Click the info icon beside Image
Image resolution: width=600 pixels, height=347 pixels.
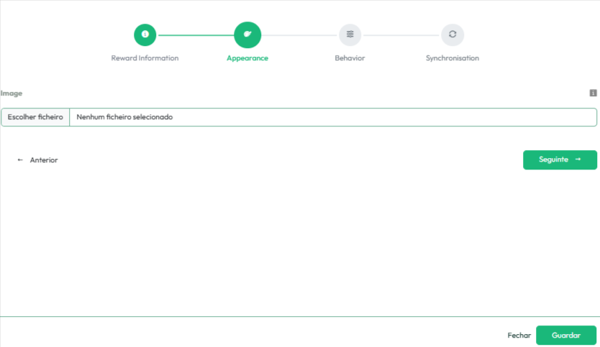(593, 93)
